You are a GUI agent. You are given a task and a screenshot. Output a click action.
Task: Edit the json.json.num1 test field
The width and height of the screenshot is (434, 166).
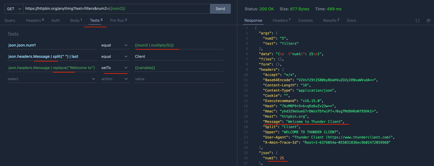(52, 45)
